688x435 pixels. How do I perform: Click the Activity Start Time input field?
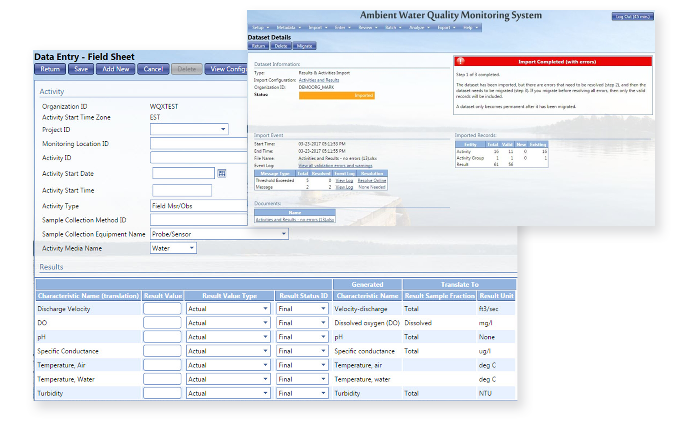point(182,190)
